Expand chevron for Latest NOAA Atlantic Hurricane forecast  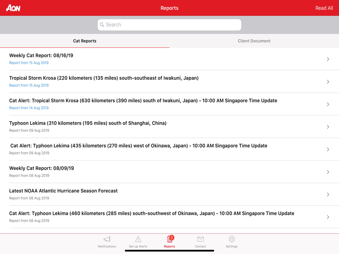tap(328, 194)
